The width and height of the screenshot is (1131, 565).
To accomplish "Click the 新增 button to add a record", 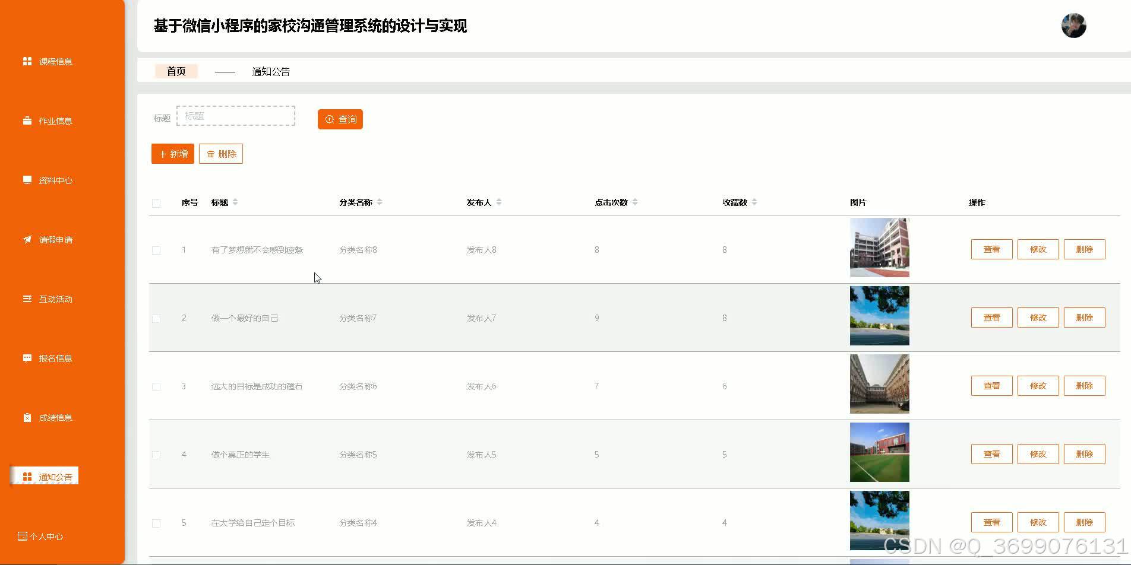I will [172, 153].
